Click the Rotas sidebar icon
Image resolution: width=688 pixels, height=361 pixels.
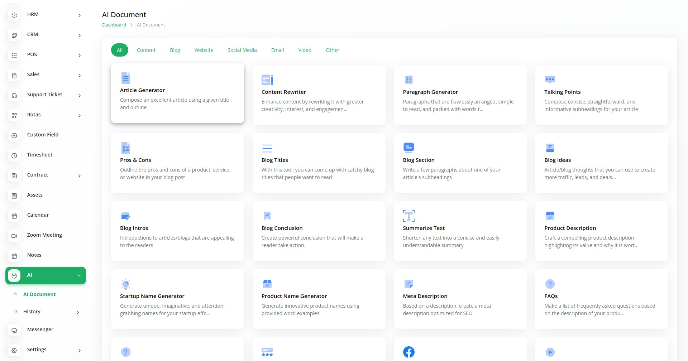click(x=14, y=115)
